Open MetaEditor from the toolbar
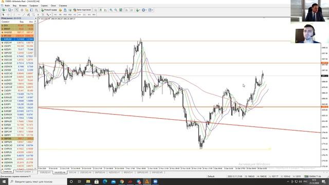329x185 pixels. click(60, 10)
